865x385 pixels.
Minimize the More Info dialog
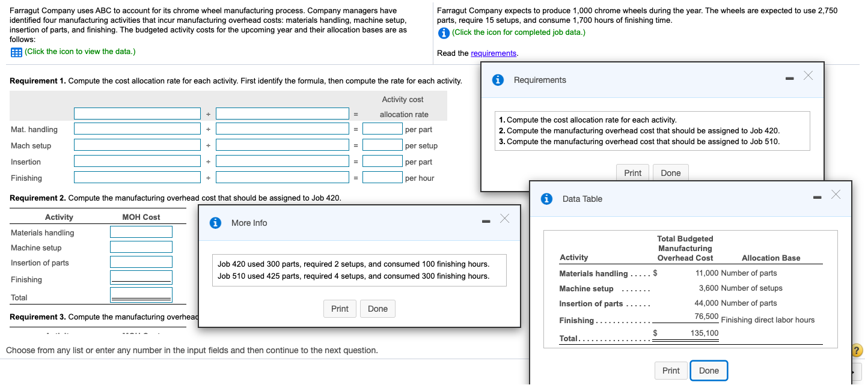point(486,220)
